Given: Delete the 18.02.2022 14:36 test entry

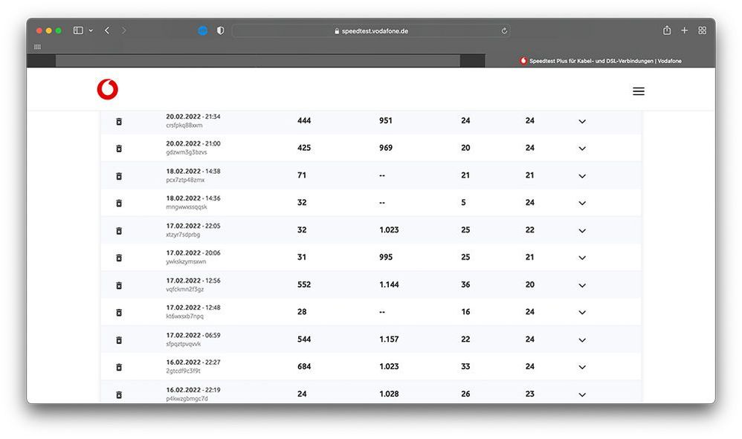Looking at the screenshot, I should (x=119, y=203).
